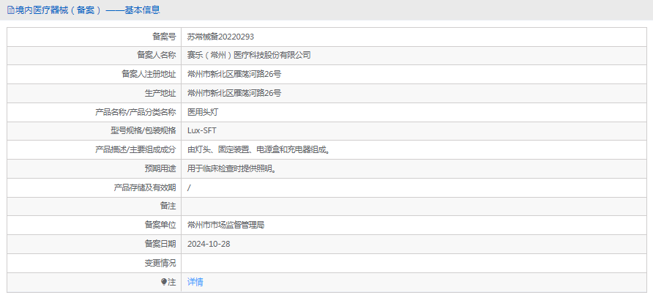Screen dimensions: 653x298
Task: Select authority 常州市市场监督管理局
Action: coord(225,225)
